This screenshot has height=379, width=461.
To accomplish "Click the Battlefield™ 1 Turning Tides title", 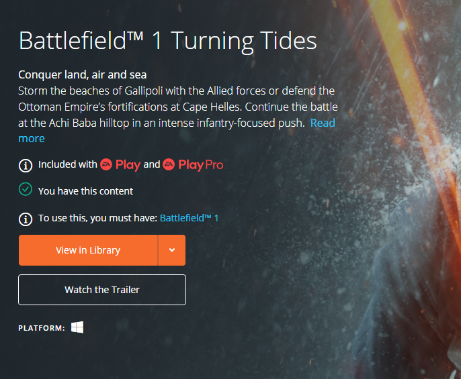I will tap(168, 41).
